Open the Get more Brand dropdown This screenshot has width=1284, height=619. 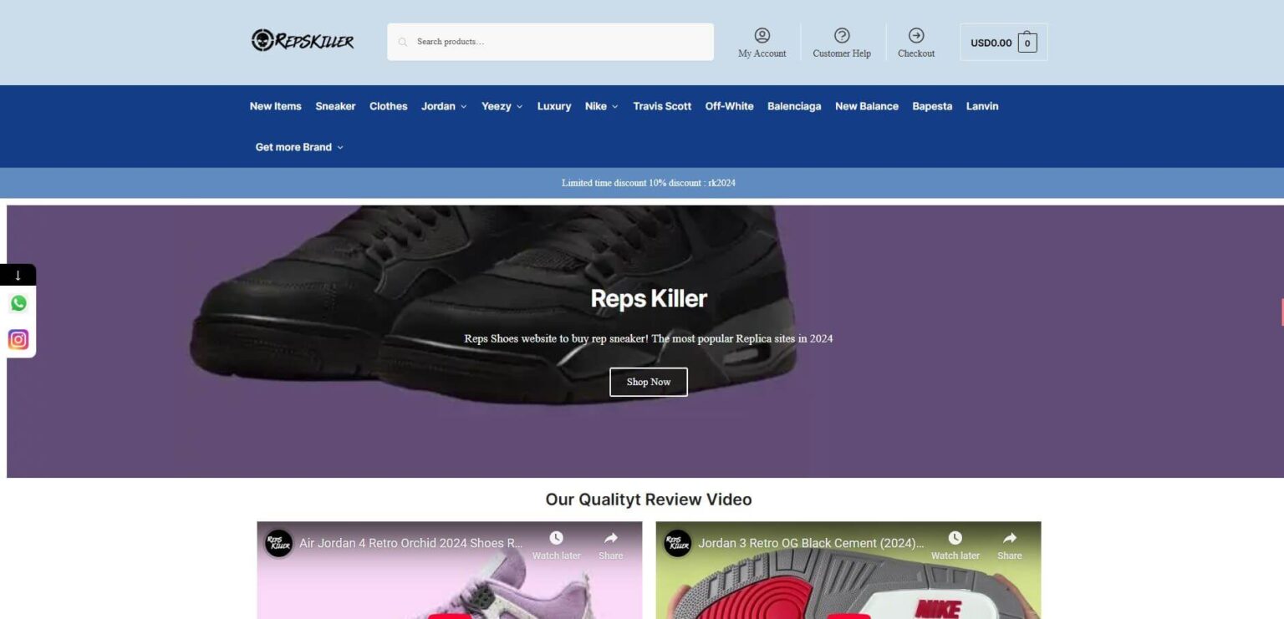[x=298, y=146]
